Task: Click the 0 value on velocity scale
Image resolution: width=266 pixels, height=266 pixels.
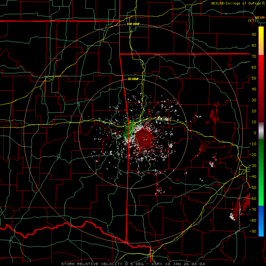Action: pos(255,133)
